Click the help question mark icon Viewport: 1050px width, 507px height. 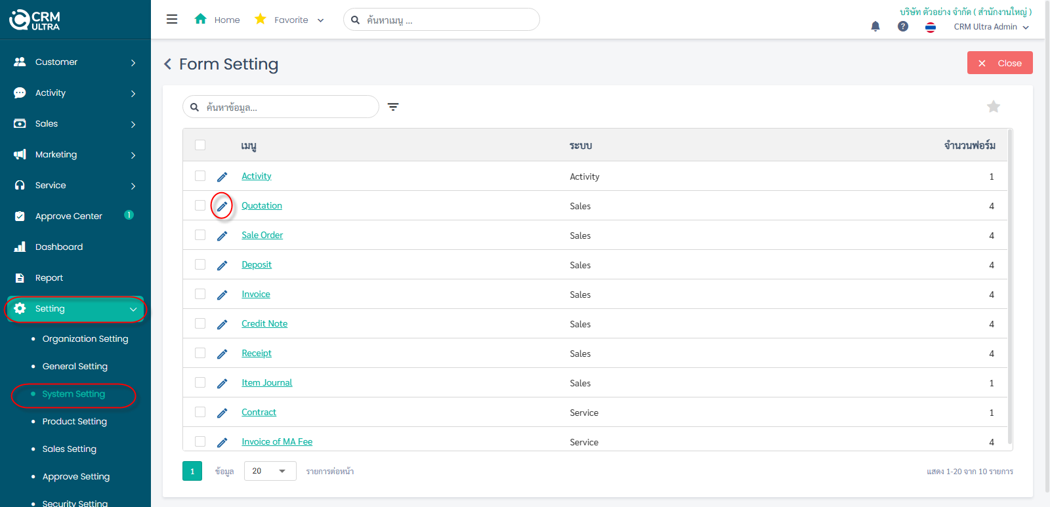click(903, 26)
